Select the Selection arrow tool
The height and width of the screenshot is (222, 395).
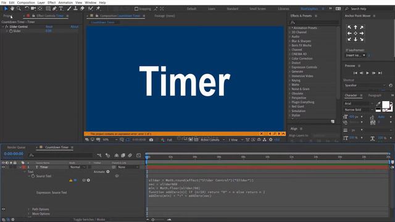(6, 9)
